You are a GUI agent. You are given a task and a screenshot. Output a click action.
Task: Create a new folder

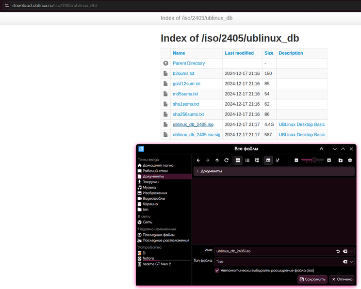tap(340, 160)
